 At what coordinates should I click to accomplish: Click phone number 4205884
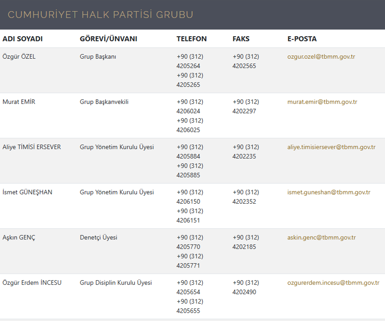point(188,156)
